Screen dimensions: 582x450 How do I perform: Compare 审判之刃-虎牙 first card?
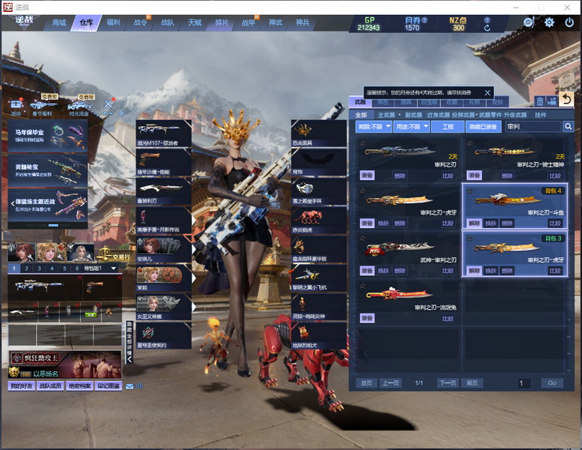(x=448, y=223)
